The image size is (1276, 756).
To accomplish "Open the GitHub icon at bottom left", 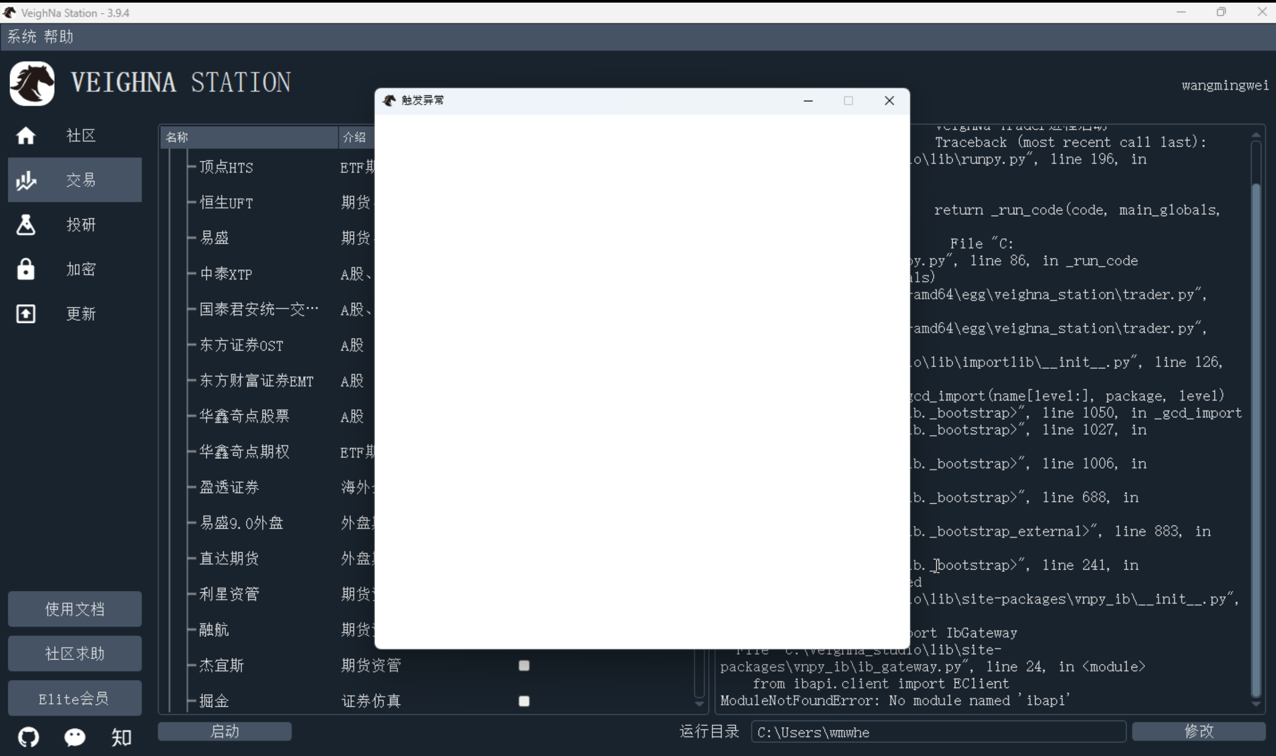I will (28, 737).
